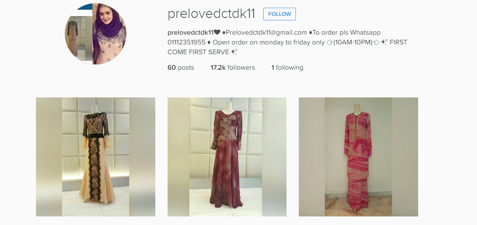Open the circular profile picture

click(96, 34)
